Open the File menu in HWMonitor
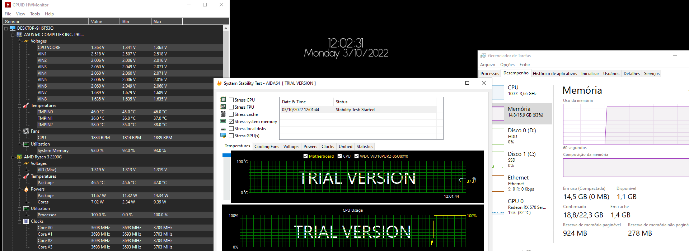 [8, 14]
